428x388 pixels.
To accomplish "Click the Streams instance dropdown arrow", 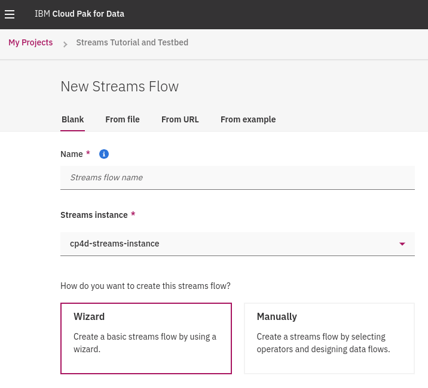I will (x=402, y=244).
